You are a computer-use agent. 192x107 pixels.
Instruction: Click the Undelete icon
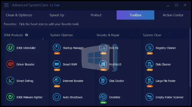tap(103, 97)
